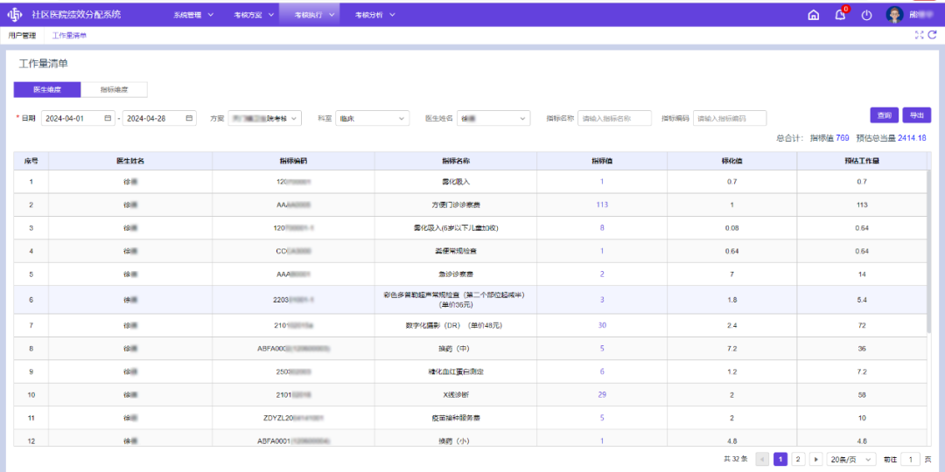Screen dimensions: 945x472
Task: Click the next page arrow in pagination
Action: point(815,459)
